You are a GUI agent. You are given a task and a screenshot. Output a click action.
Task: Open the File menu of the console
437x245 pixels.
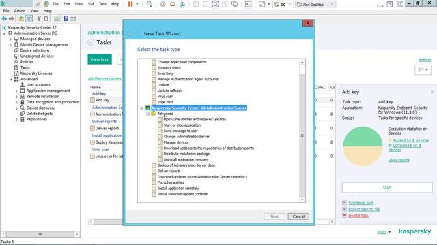coord(6,11)
